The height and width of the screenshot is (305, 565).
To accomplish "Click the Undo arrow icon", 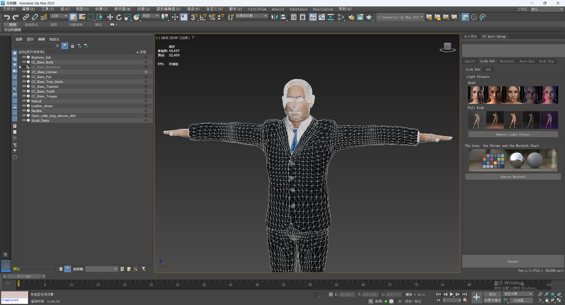I will click(7, 17).
